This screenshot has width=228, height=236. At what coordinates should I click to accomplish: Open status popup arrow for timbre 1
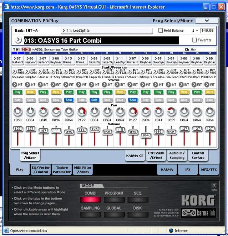pyautogui.click(x=15, y=85)
